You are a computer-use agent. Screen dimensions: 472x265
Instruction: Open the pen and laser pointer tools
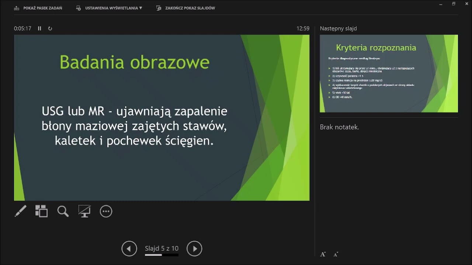tap(21, 211)
